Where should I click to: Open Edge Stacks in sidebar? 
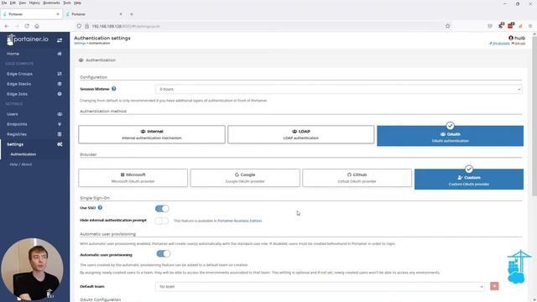point(18,84)
